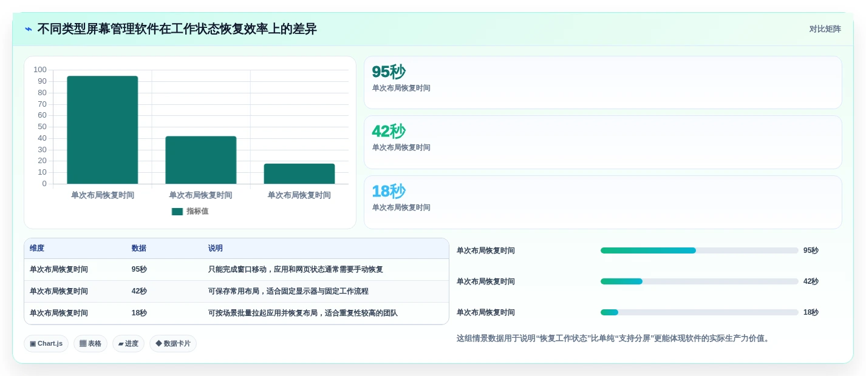Click the description 可保存常用布局，适合固定显示器与固定工作流程
866x376 pixels.
click(288, 292)
